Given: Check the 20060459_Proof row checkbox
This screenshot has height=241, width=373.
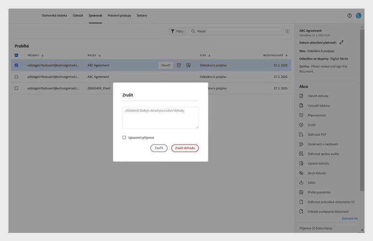Looking at the screenshot, I should 17,88.
